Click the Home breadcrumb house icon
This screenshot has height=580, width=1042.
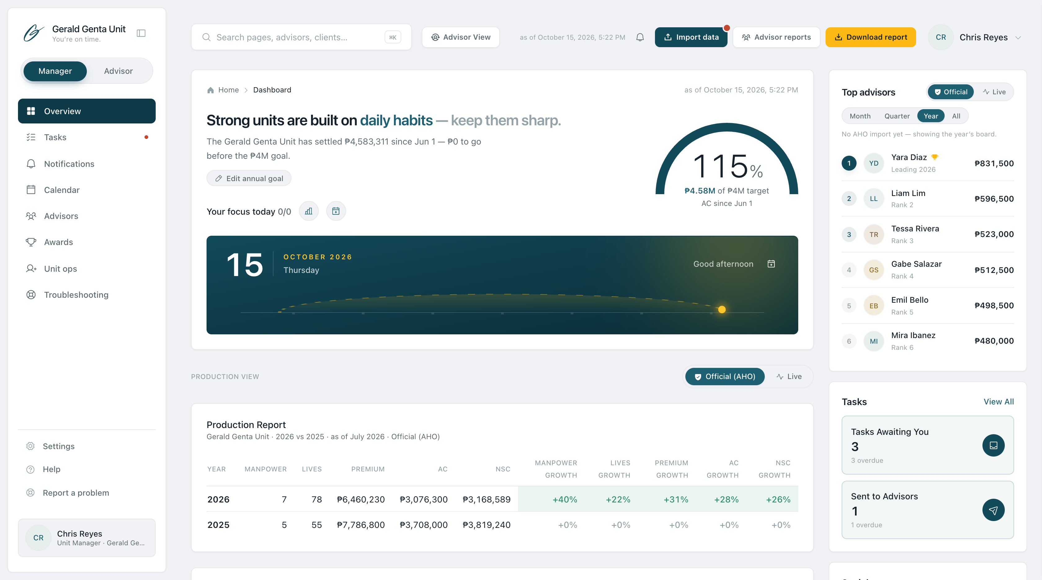click(210, 90)
